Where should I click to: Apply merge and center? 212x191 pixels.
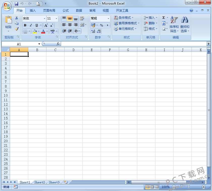82,25
